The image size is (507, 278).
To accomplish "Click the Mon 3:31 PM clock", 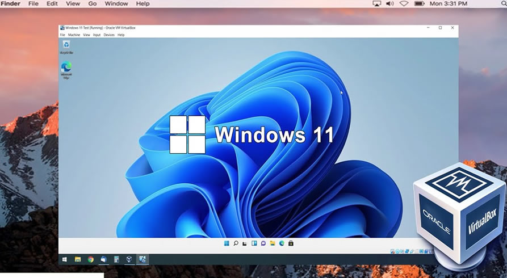I will (x=449, y=3).
